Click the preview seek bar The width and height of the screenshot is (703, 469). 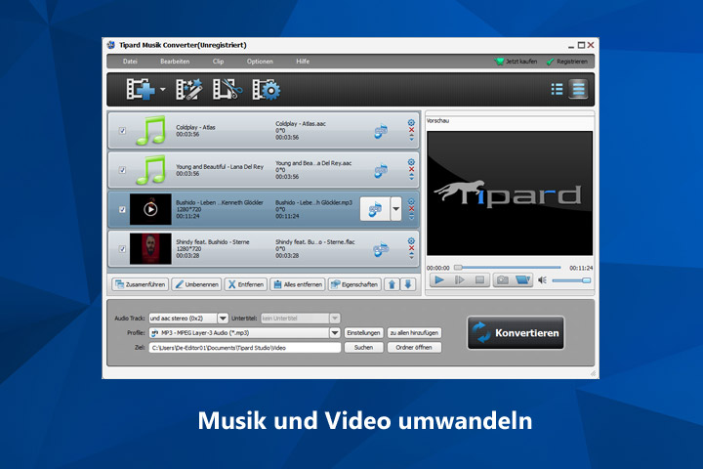click(x=507, y=268)
